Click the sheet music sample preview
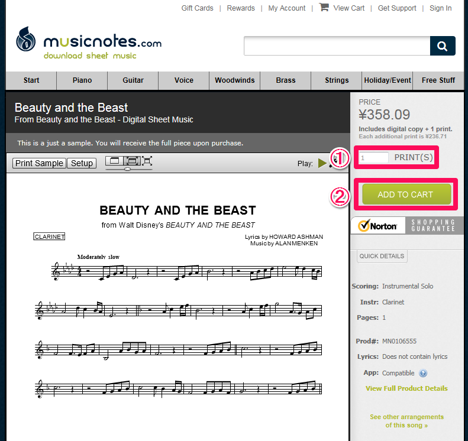 [x=177, y=307]
